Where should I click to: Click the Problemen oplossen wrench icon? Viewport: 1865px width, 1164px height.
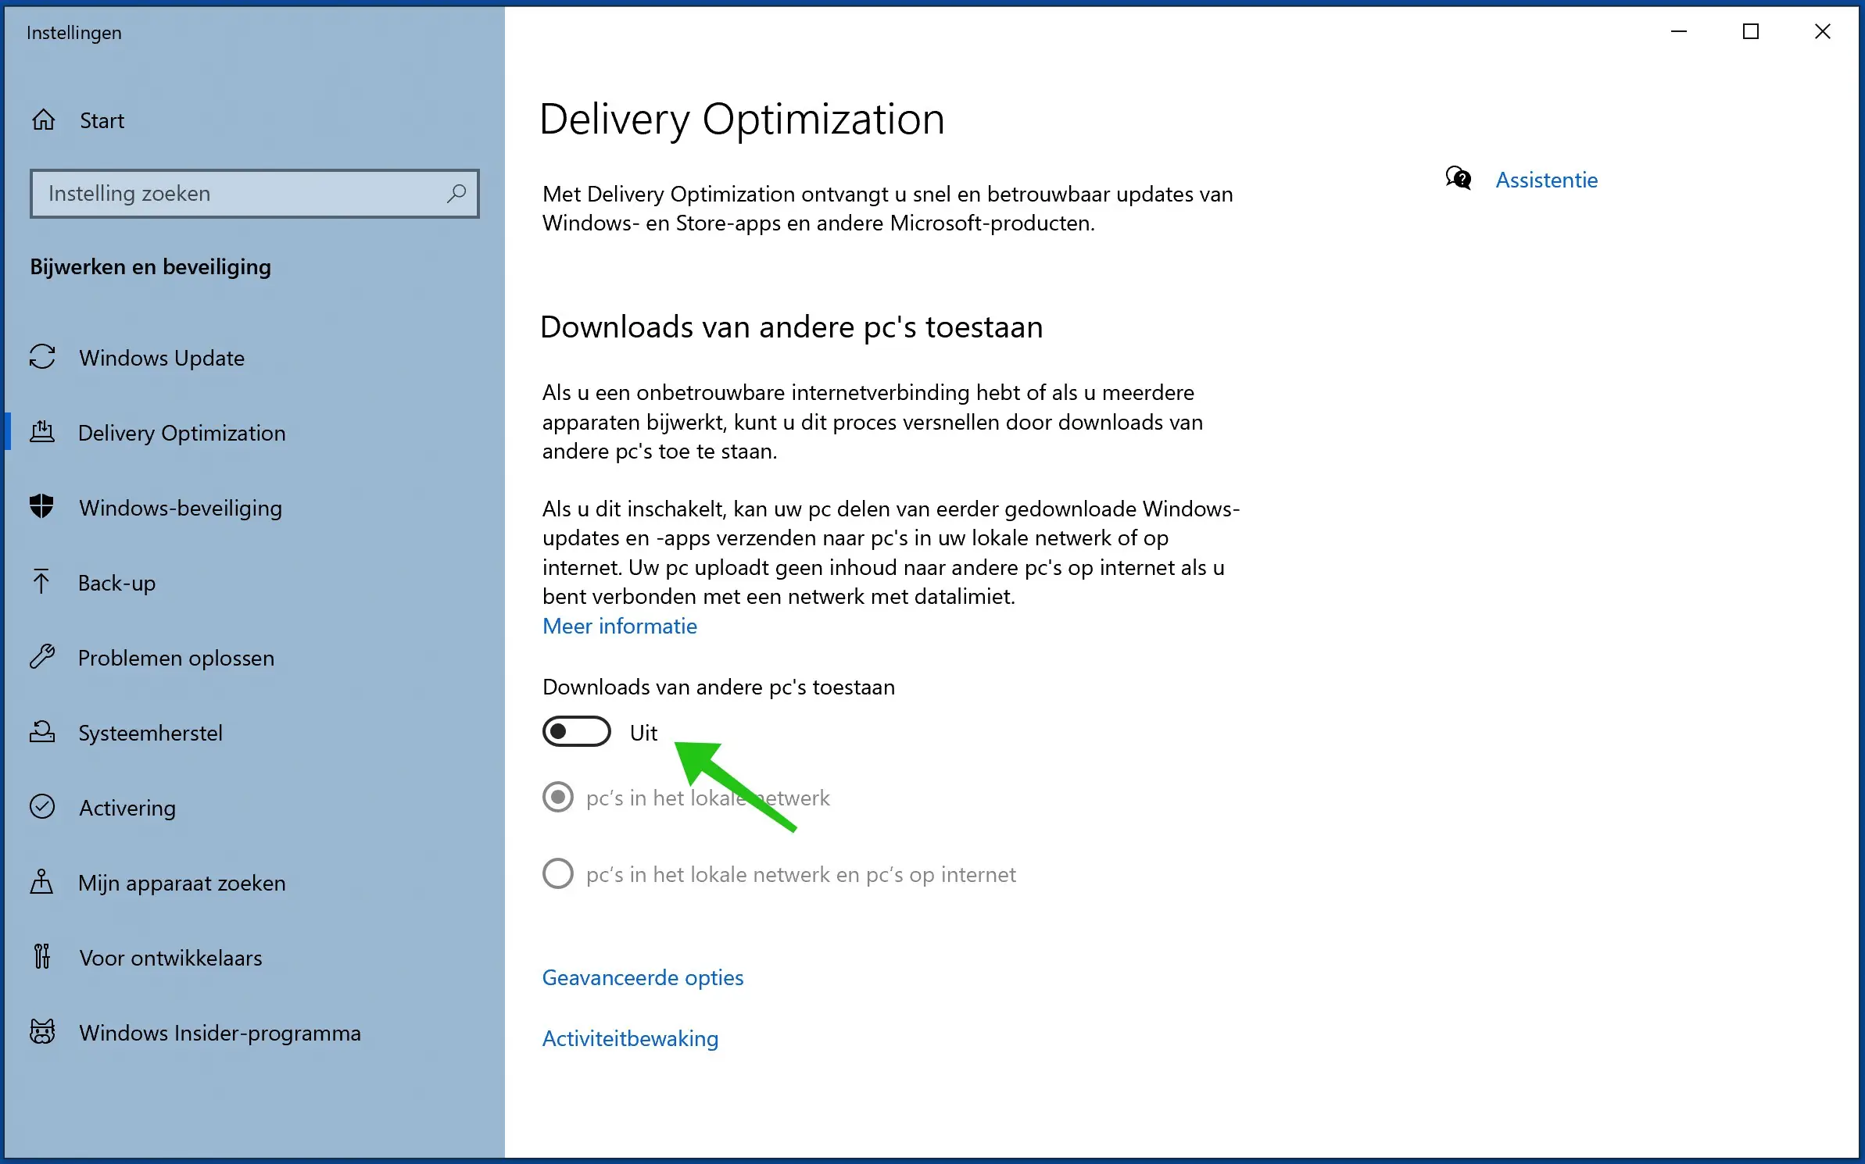click(x=42, y=657)
